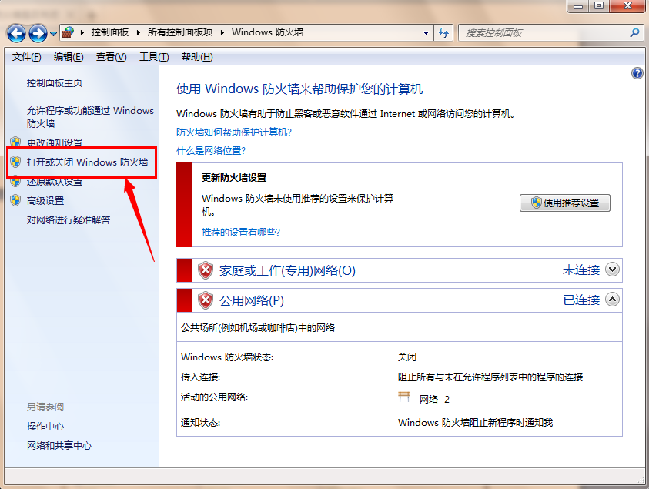Viewport: 649px width, 489px height.
Task: Click red shield icon beside 家庭或工作网络
Action: coord(206,270)
